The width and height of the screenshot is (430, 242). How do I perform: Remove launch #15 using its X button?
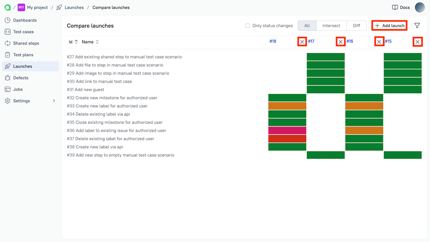click(x=417, y=41)
